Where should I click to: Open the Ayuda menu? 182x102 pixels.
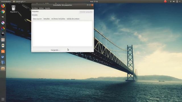click(x=47, y=8)
